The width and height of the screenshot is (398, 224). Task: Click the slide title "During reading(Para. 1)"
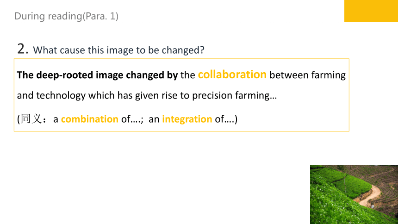[x=66, y=16]
